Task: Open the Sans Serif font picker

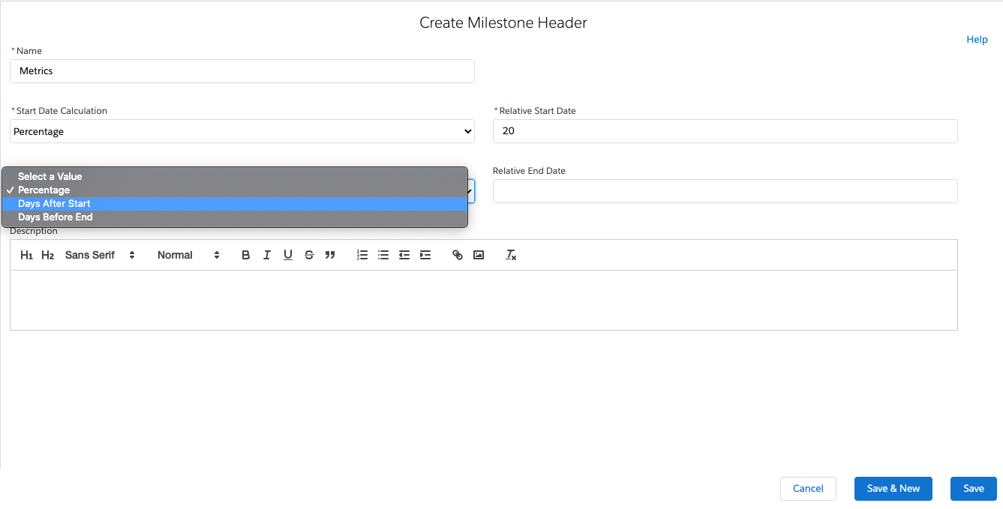Action: coord(100,255)
